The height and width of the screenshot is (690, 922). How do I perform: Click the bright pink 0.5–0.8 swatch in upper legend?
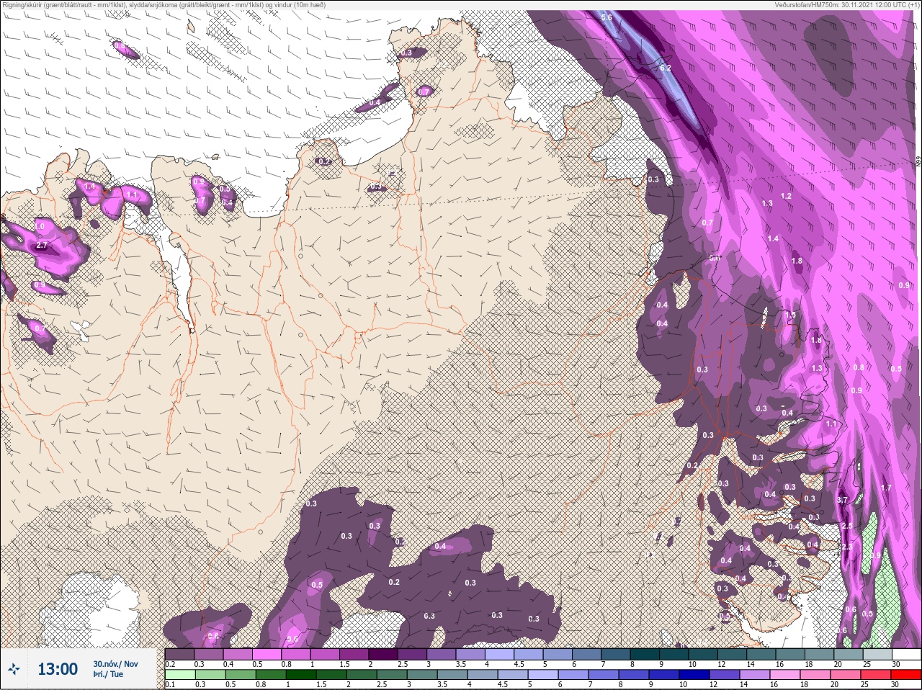pyautogui.click(x=267, y=654)
